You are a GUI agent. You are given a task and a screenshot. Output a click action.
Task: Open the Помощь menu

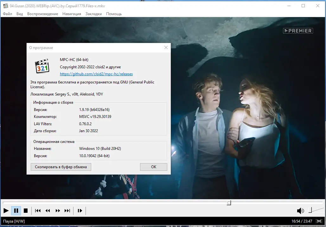114,14
